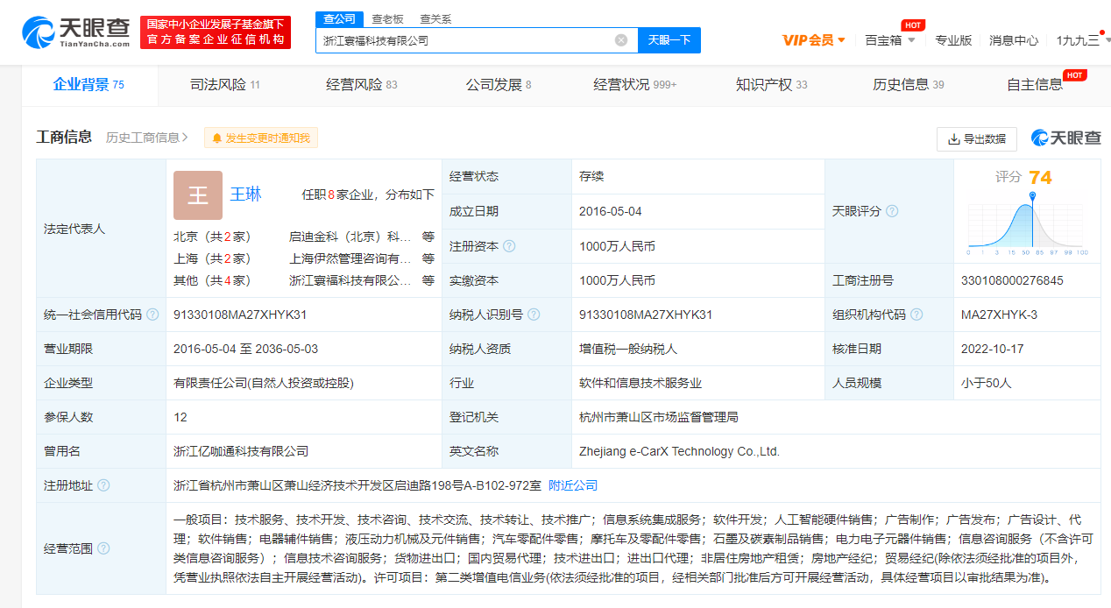Click the help icon next to 统一社会信用代码
Screen dimensions: 1111x608
pyautogui.click(x=152, y=315)
